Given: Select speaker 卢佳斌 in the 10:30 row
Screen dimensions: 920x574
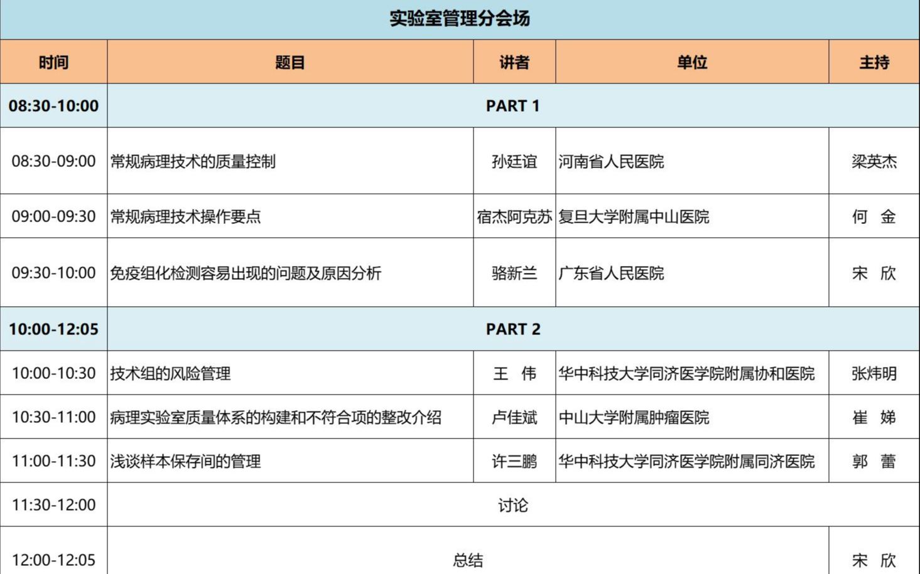Looking at the screenshot, I should pos(512,418).
